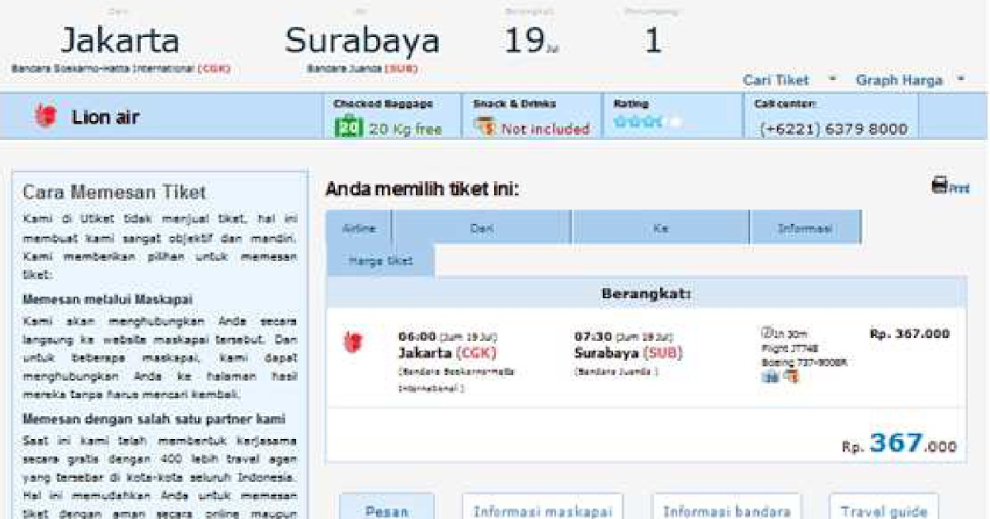Click the Surabaya destination city heading

click(362, 40)
